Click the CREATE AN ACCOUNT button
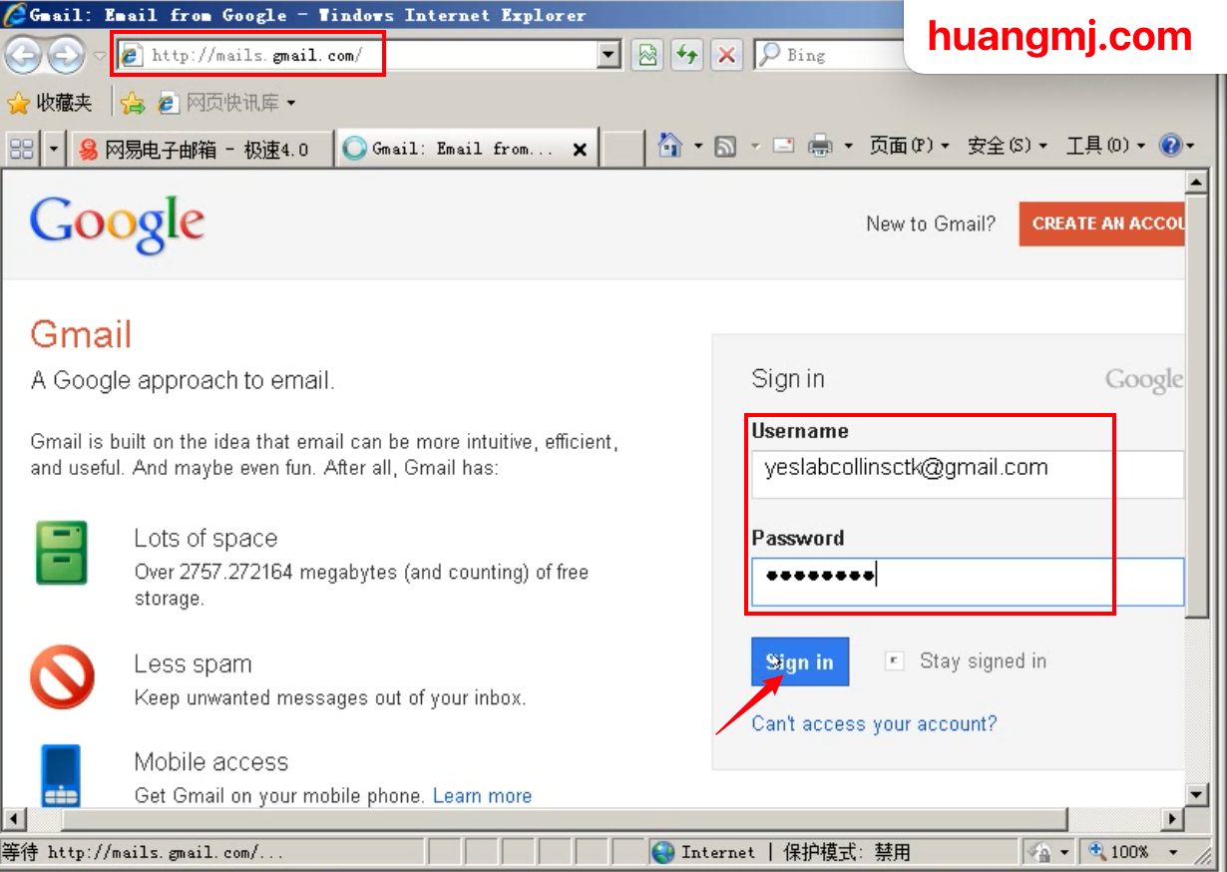This screenshot has width=1227, height=872. [x=1102, y=223]
